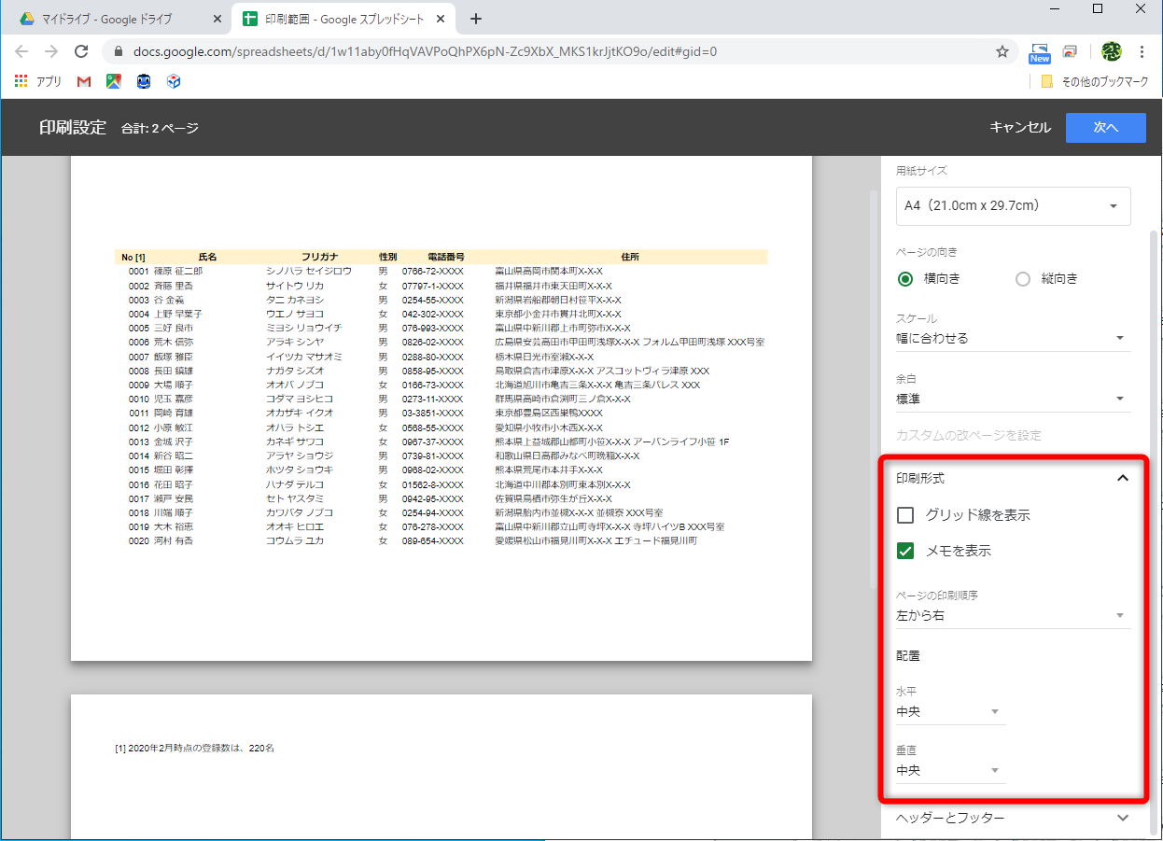Click the 次へ button
Image resolution: width=1163 pixels, height=841 pixels.
click(x=1106, y=128)
